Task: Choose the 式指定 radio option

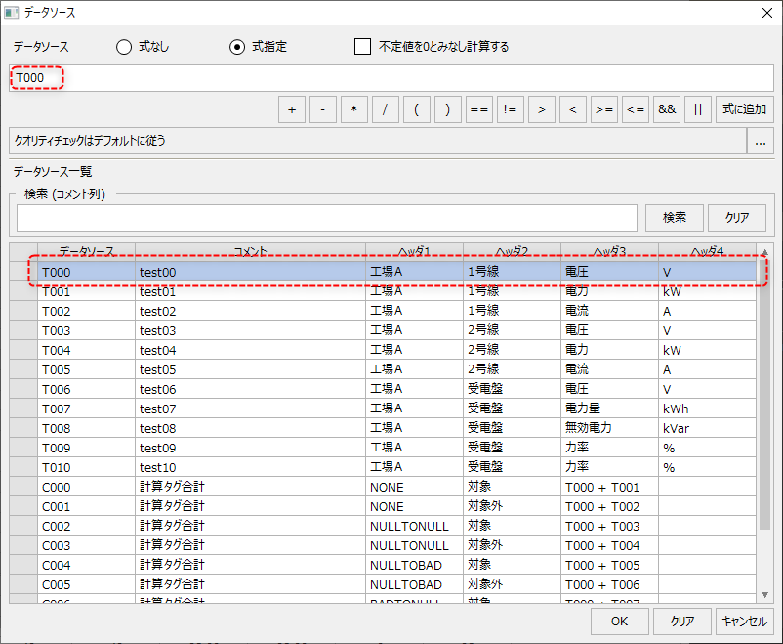Action: click(237, 47)
